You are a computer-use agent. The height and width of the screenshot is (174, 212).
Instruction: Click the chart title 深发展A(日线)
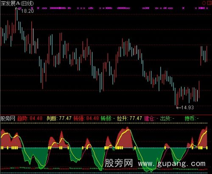(x=17, y=3)
